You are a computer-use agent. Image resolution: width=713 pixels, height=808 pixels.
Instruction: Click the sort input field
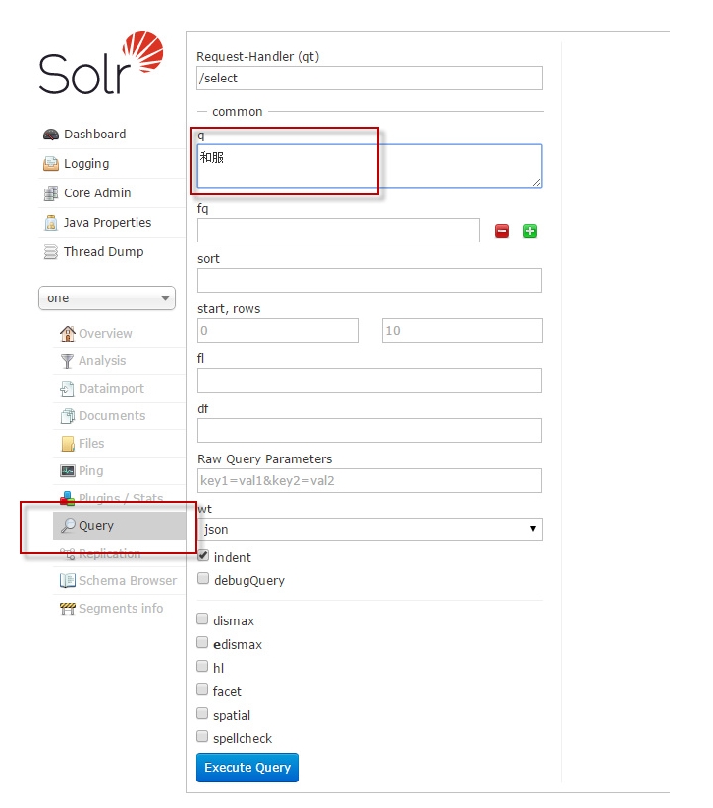[369, 281]
